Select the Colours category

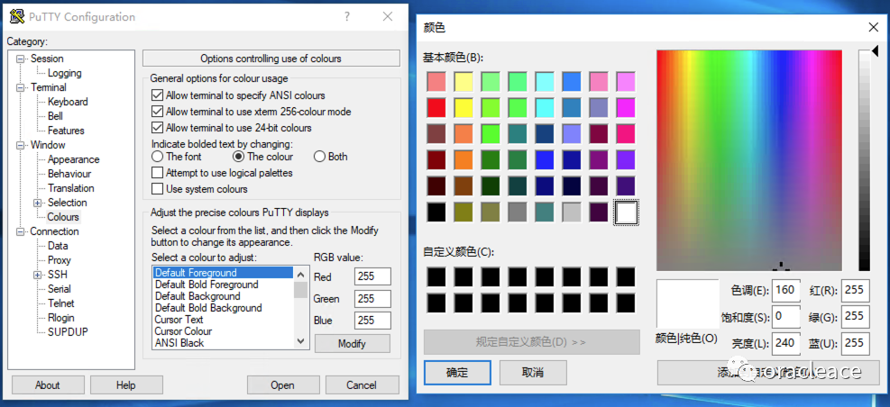coord(63,217)
